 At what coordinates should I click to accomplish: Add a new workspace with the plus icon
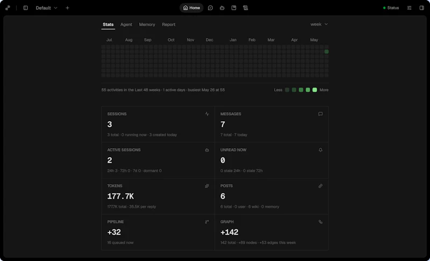68,8
